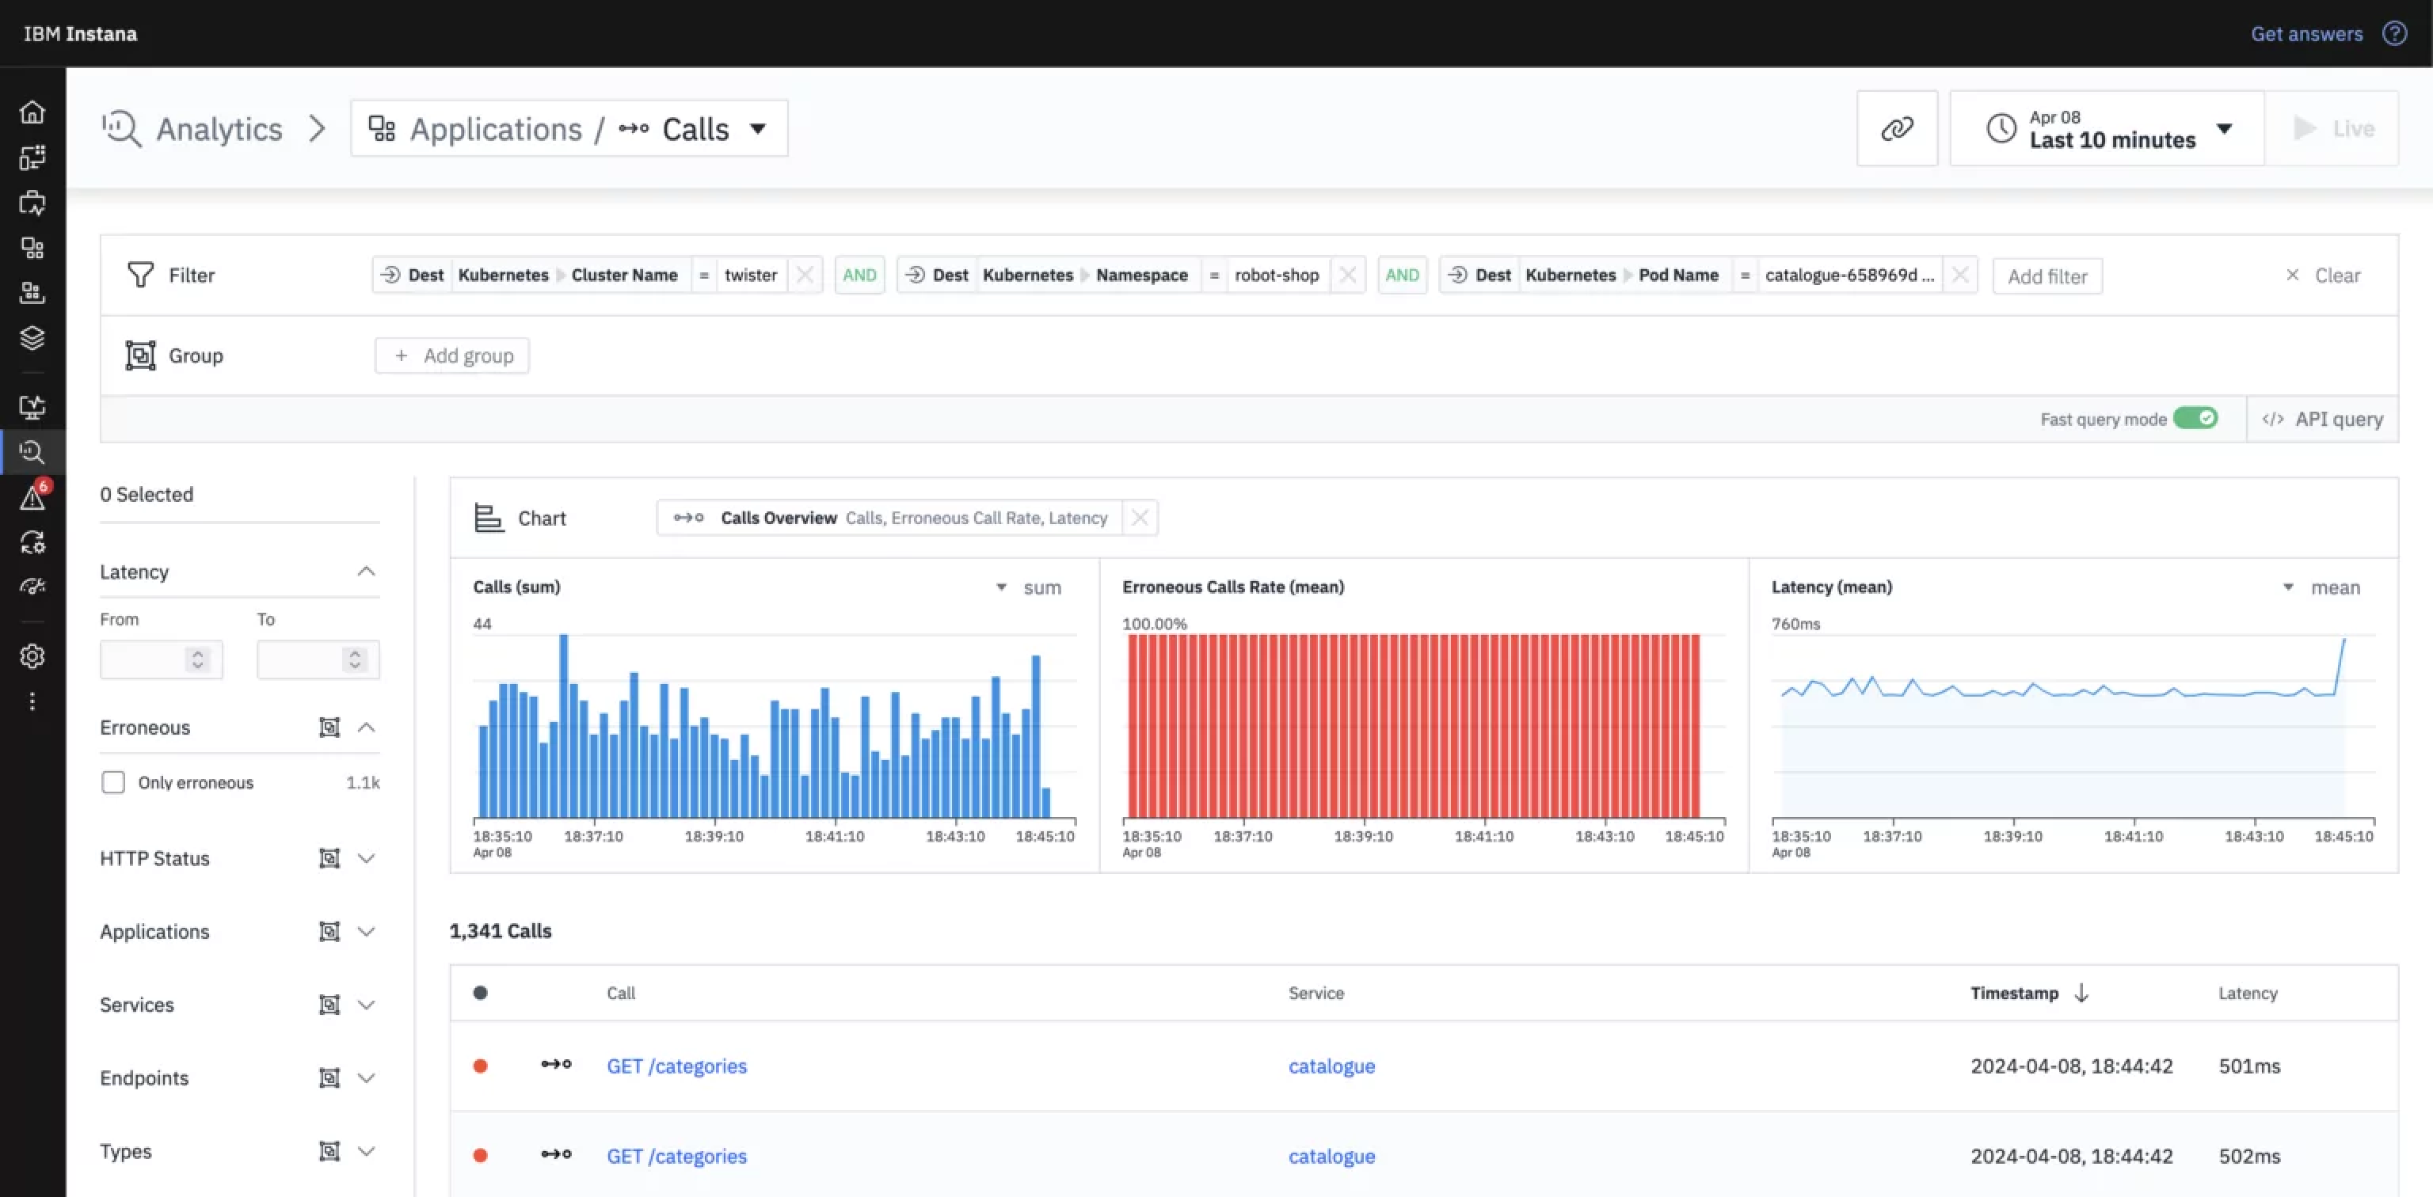2433x1197 pixels.
Task: Group by Erroneous using its group icon
Action: click(329, 727)
